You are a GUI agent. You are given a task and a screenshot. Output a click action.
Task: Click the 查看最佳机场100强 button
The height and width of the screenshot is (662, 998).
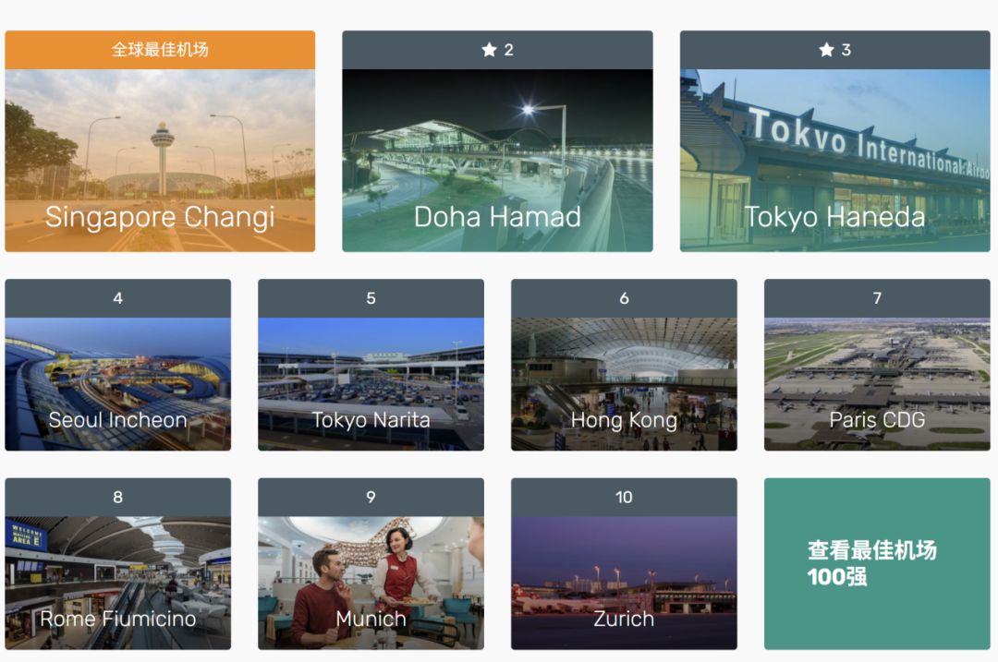pos(877,564)
